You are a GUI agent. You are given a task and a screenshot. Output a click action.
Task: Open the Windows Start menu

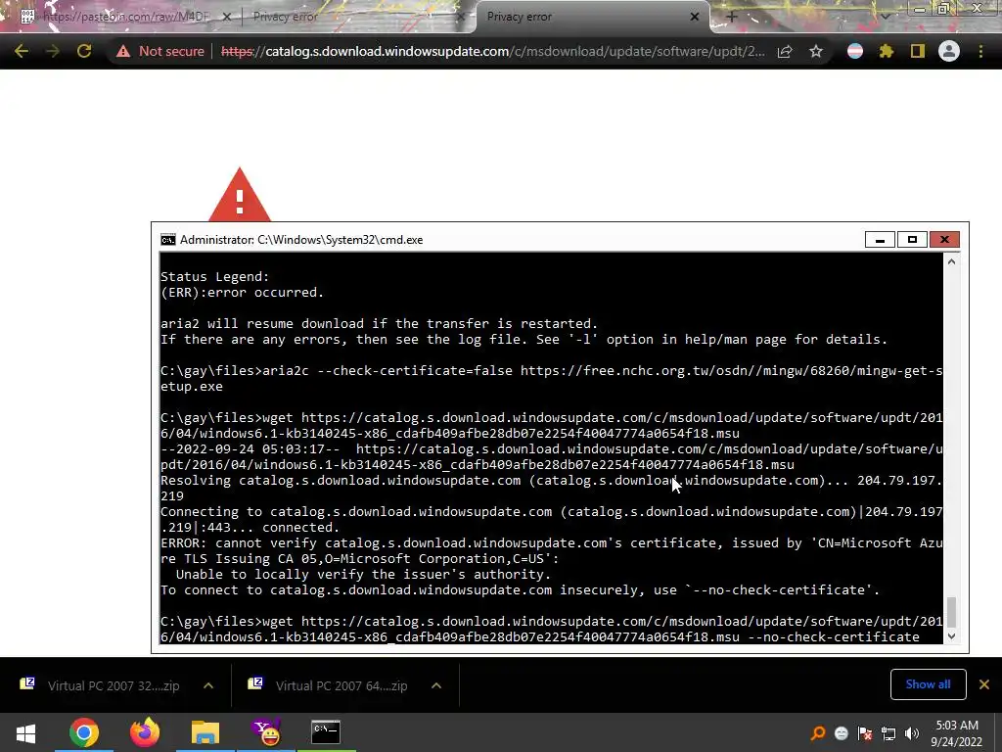pos(25,732)
